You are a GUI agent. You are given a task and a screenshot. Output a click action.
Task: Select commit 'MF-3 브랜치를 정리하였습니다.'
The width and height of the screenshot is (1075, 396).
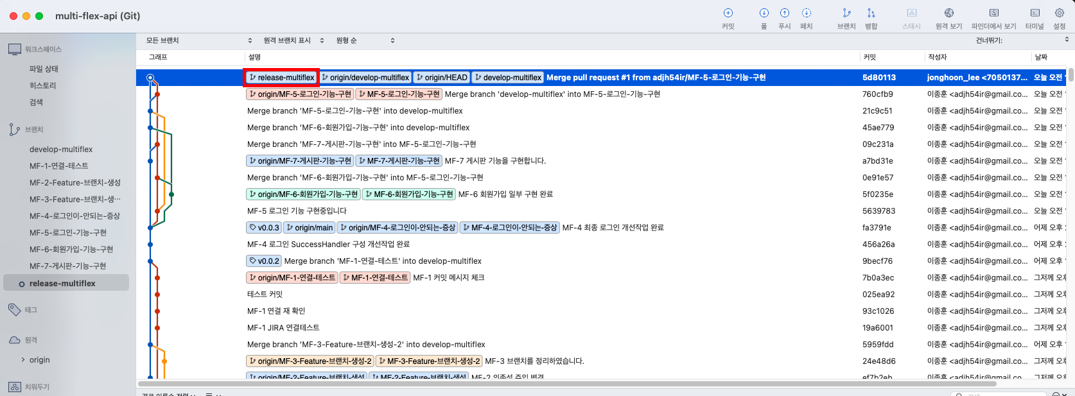(x=602, y=361)
